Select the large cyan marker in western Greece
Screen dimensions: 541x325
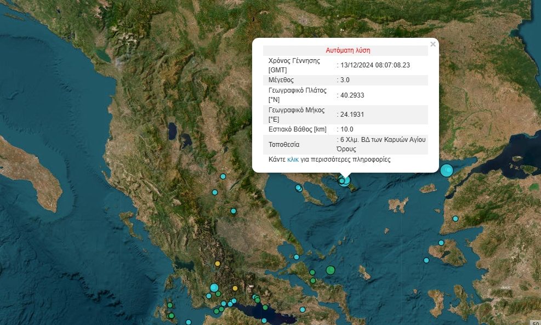coord(214,287)
